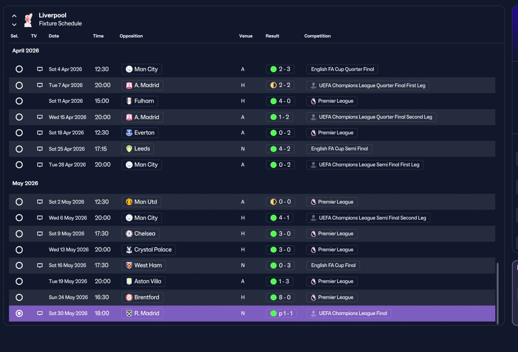Click TV icon for Wed 6 May fixture
This screenshot has width=518, height=352.
click(x=40, y=218)
